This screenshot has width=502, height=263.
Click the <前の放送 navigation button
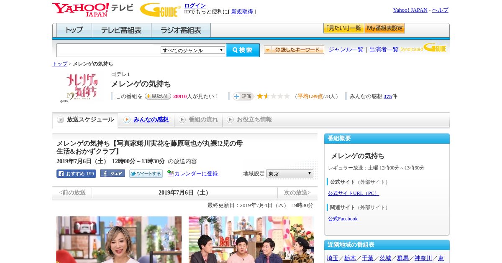tap(72, 193)
